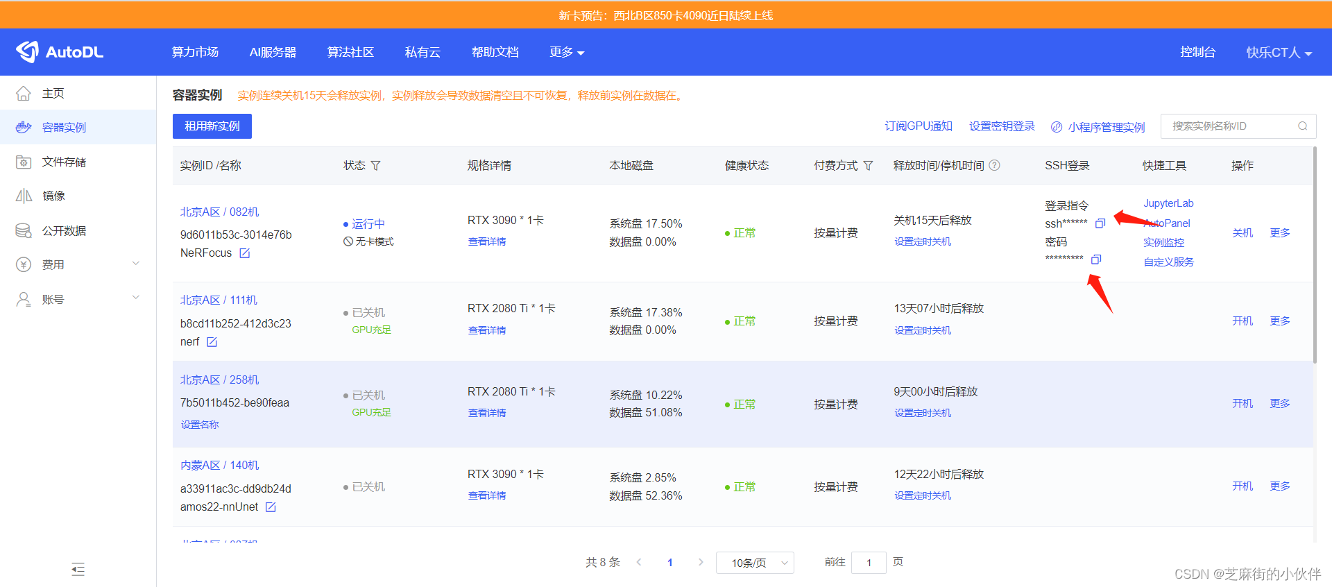Screen dimensions: 1332x587
Task: Open 算力市场 in top navigation
Action: click(x=195, y=52)
